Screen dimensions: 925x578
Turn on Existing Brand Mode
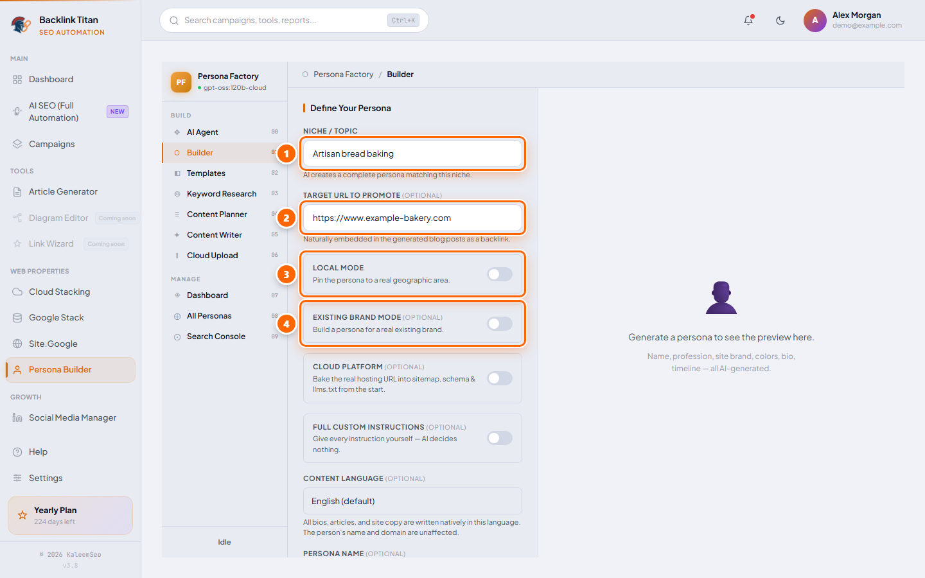click(500, 324)
